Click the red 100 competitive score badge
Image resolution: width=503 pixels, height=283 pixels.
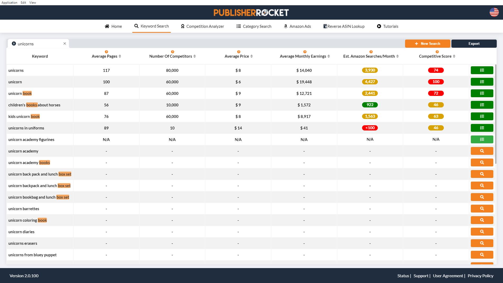(x=436, y=82)
